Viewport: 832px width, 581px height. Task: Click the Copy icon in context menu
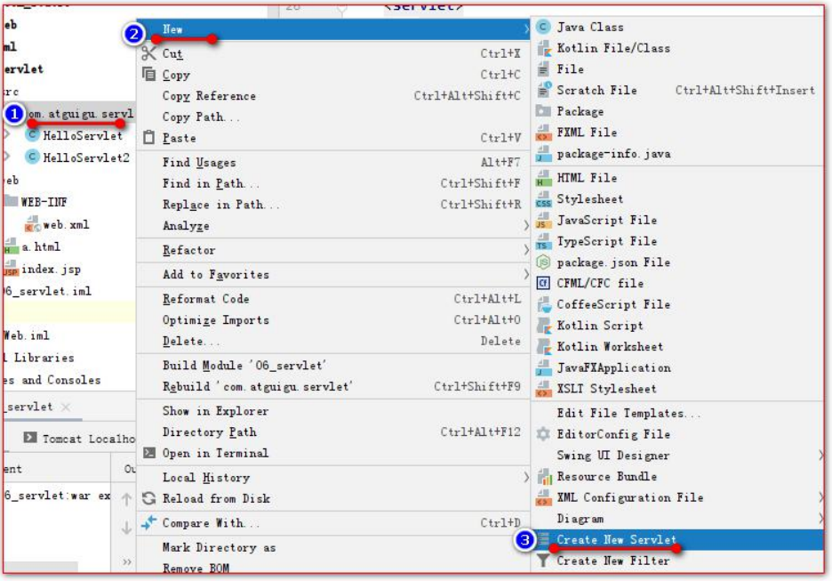click(x=149, y=75)
